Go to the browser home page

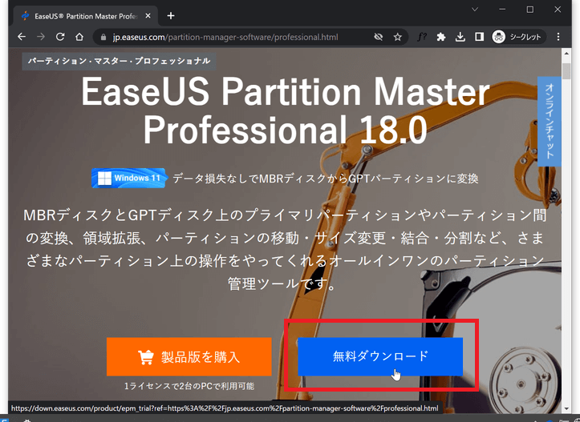point(79,37)
